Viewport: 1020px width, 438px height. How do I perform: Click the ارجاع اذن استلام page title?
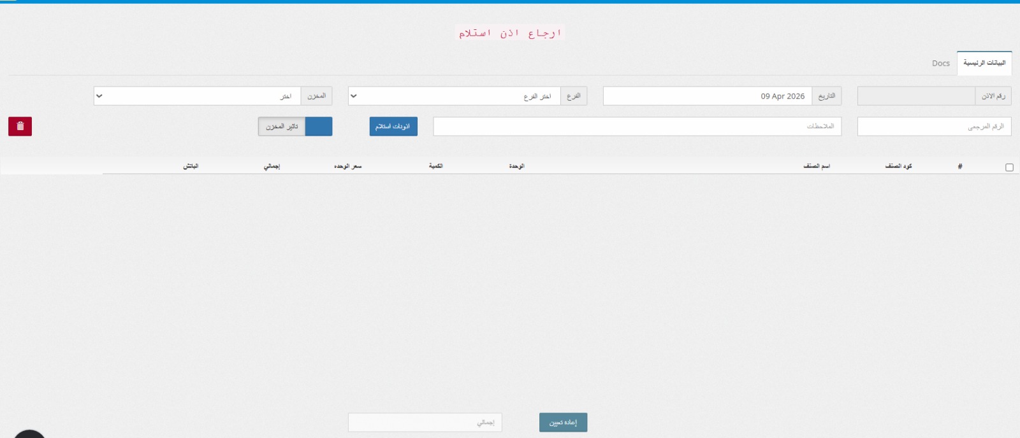pos(510,32)
